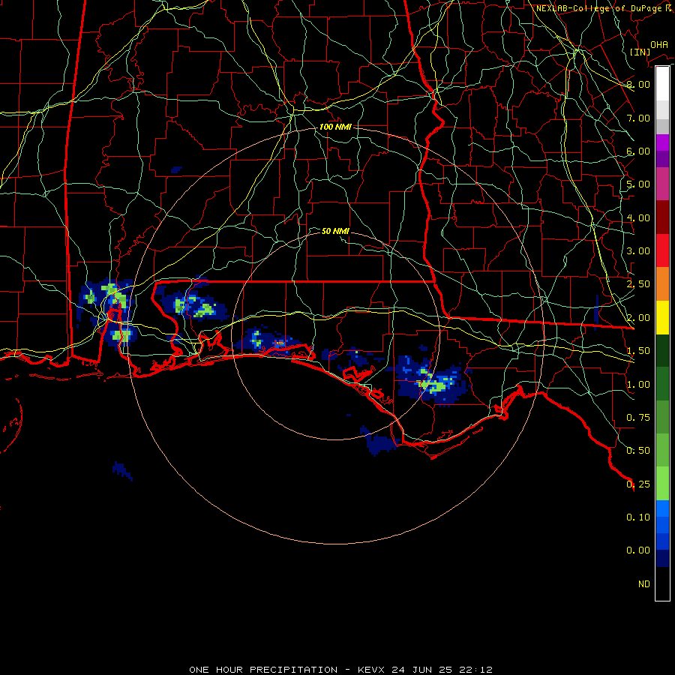Pick the dark red legend swatch beside 4.00

pos(662,217)
